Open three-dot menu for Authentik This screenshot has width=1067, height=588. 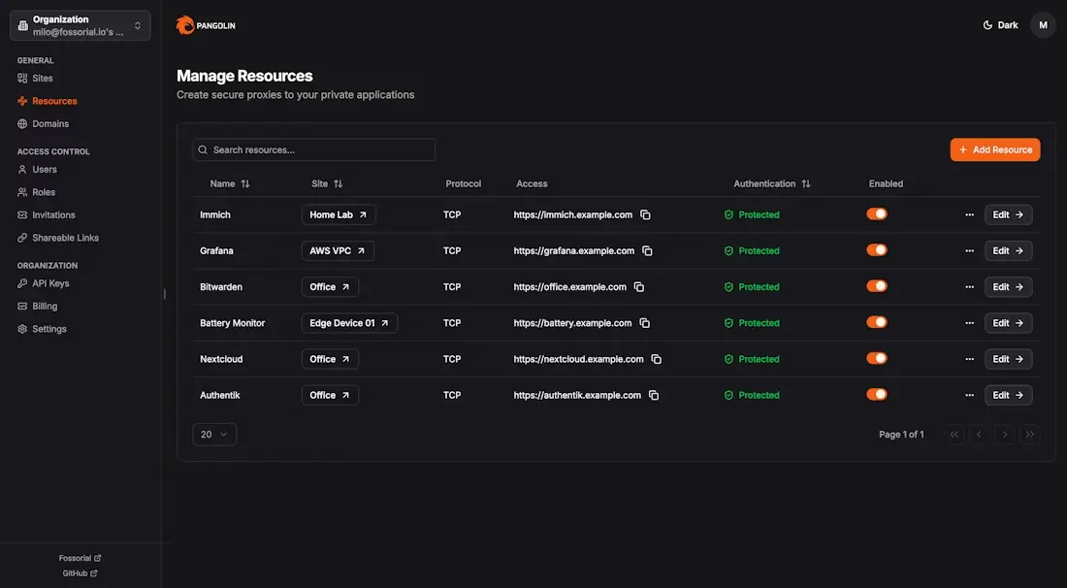coord(969,395)
